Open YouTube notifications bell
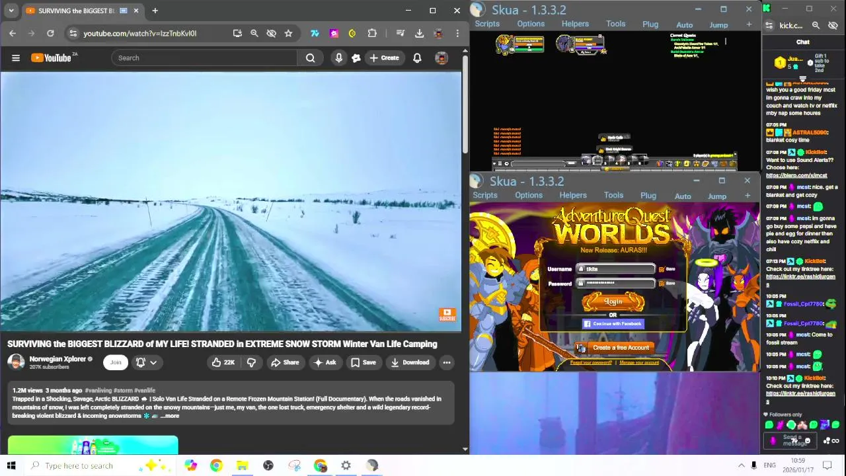 pos(417,58)
